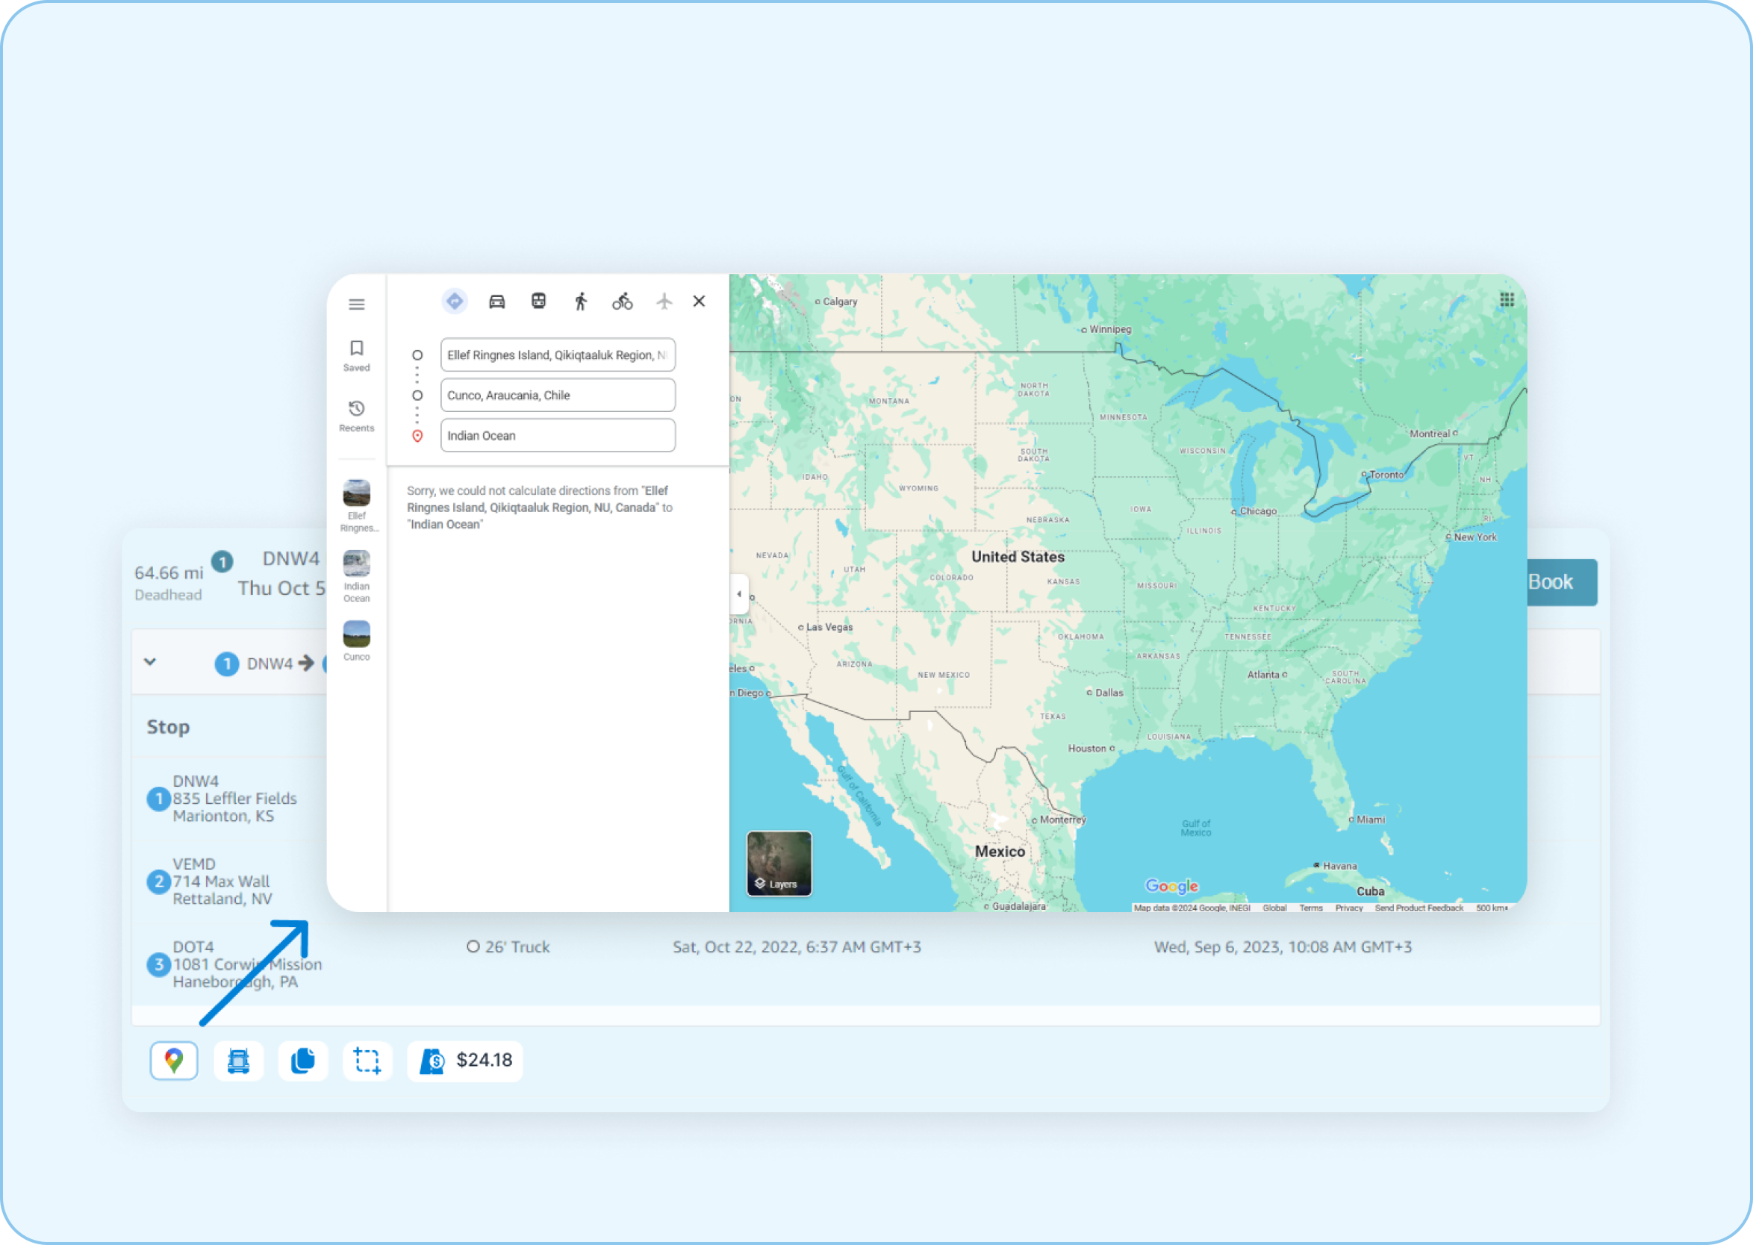Click the selection crop icon button
Screen dimensions: 1753x1245
(367, 1061)
